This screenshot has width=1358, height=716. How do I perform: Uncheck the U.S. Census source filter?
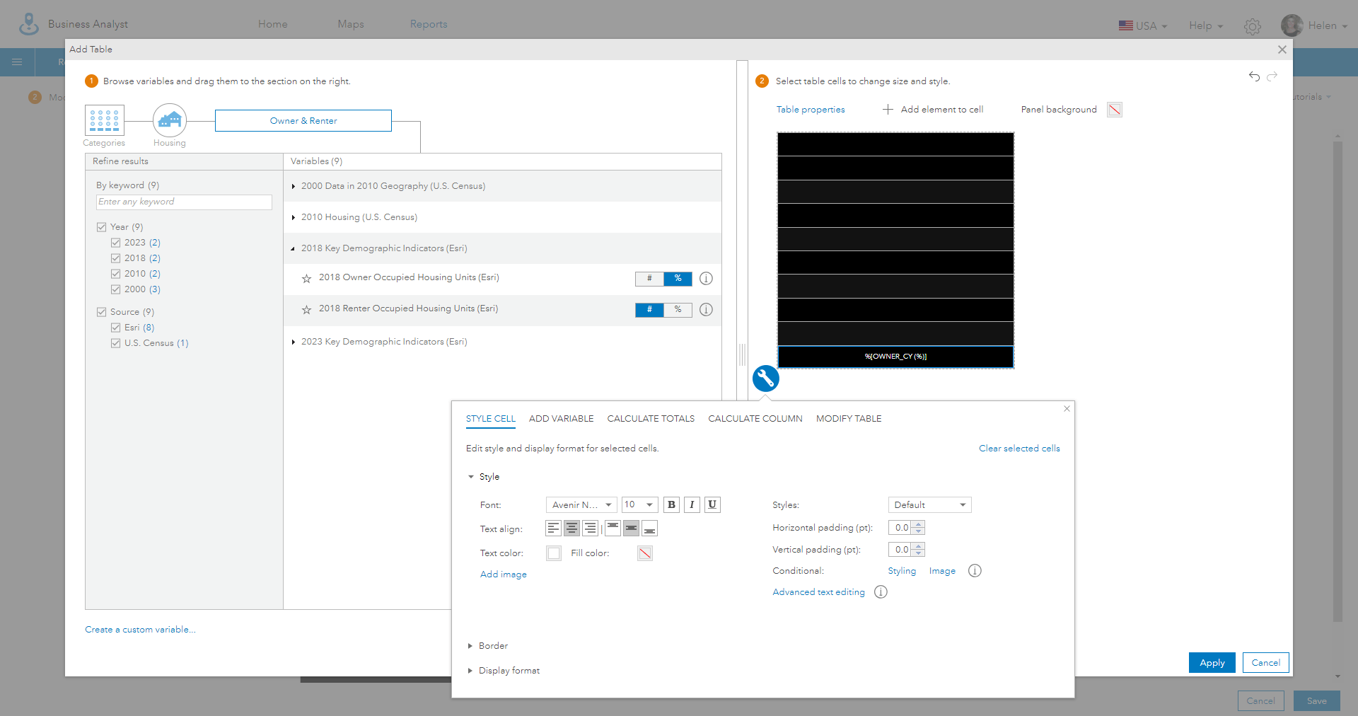pyautogui.click(x=115, y=343)
